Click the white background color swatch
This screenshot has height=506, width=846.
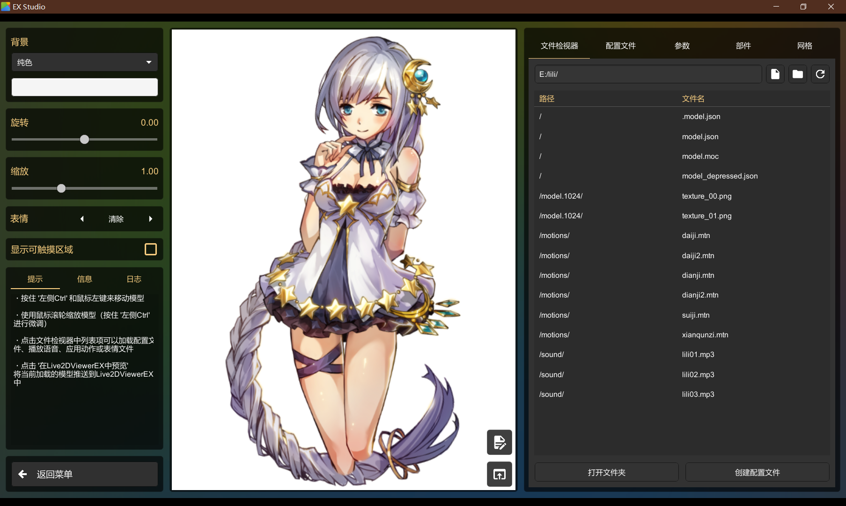[x=85, y=87]
